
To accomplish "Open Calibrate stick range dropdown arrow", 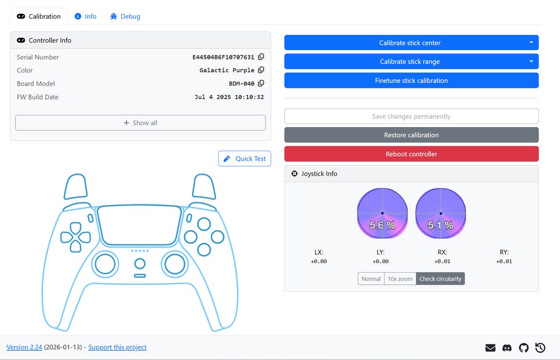I will click(531, 61).
